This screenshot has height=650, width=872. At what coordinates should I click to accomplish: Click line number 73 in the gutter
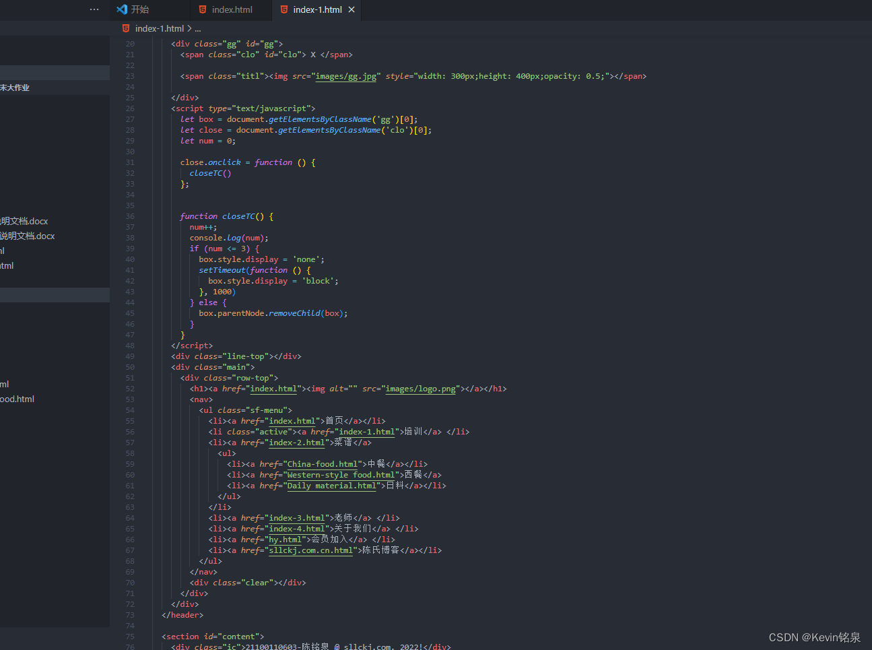[x=130, y=615]
